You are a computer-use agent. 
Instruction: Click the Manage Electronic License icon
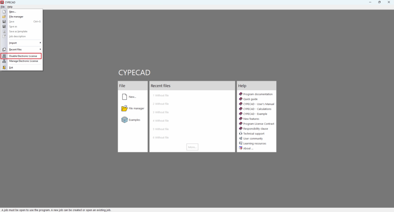pos(4,61)
